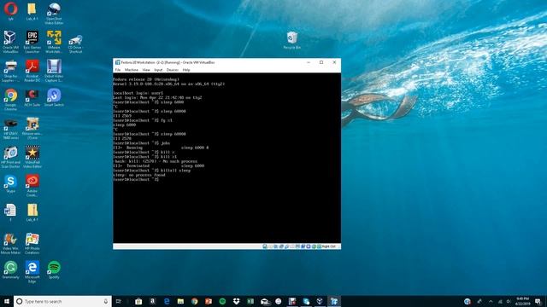This screenshot has height=307, width=547.
Task: Select the VMware Workstation desktop icon
Action: pos(54,42)
